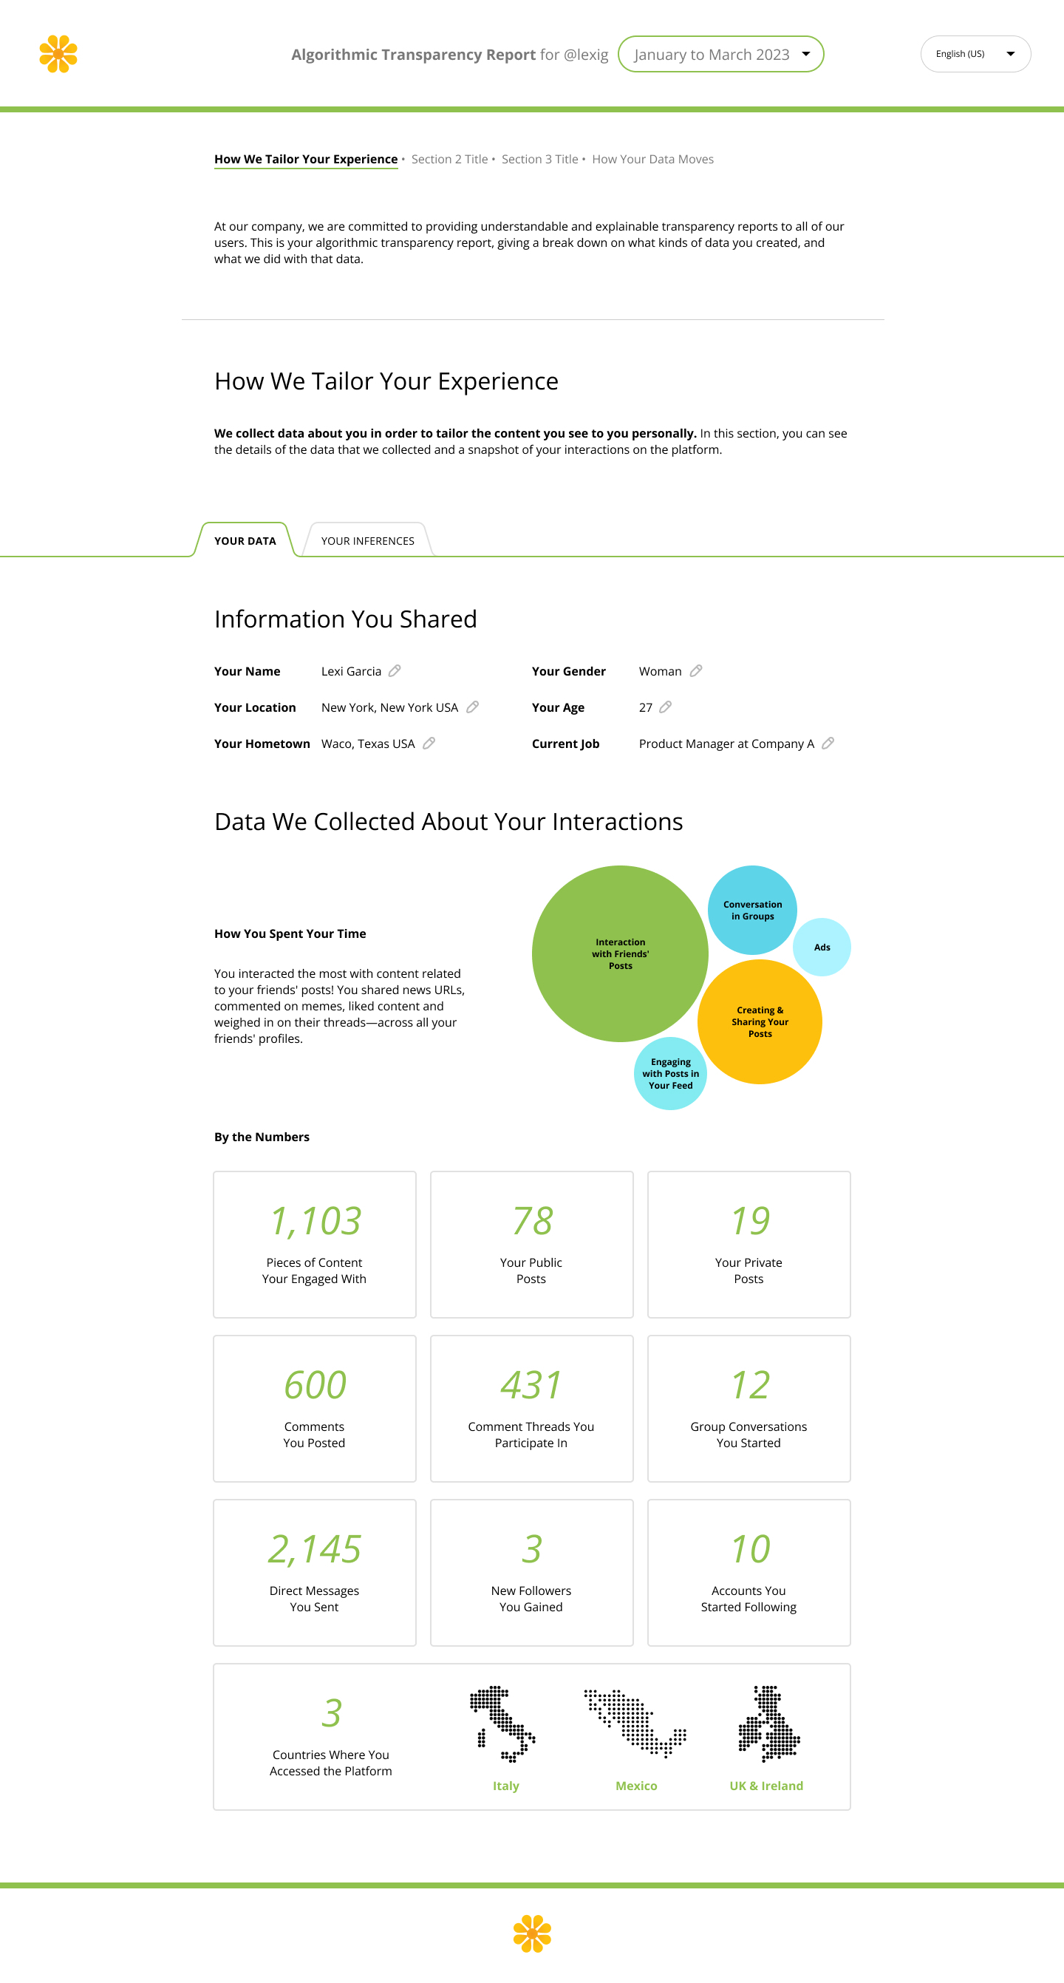Edit hometown Waco, Texas pencil icon

click(429, 743)
